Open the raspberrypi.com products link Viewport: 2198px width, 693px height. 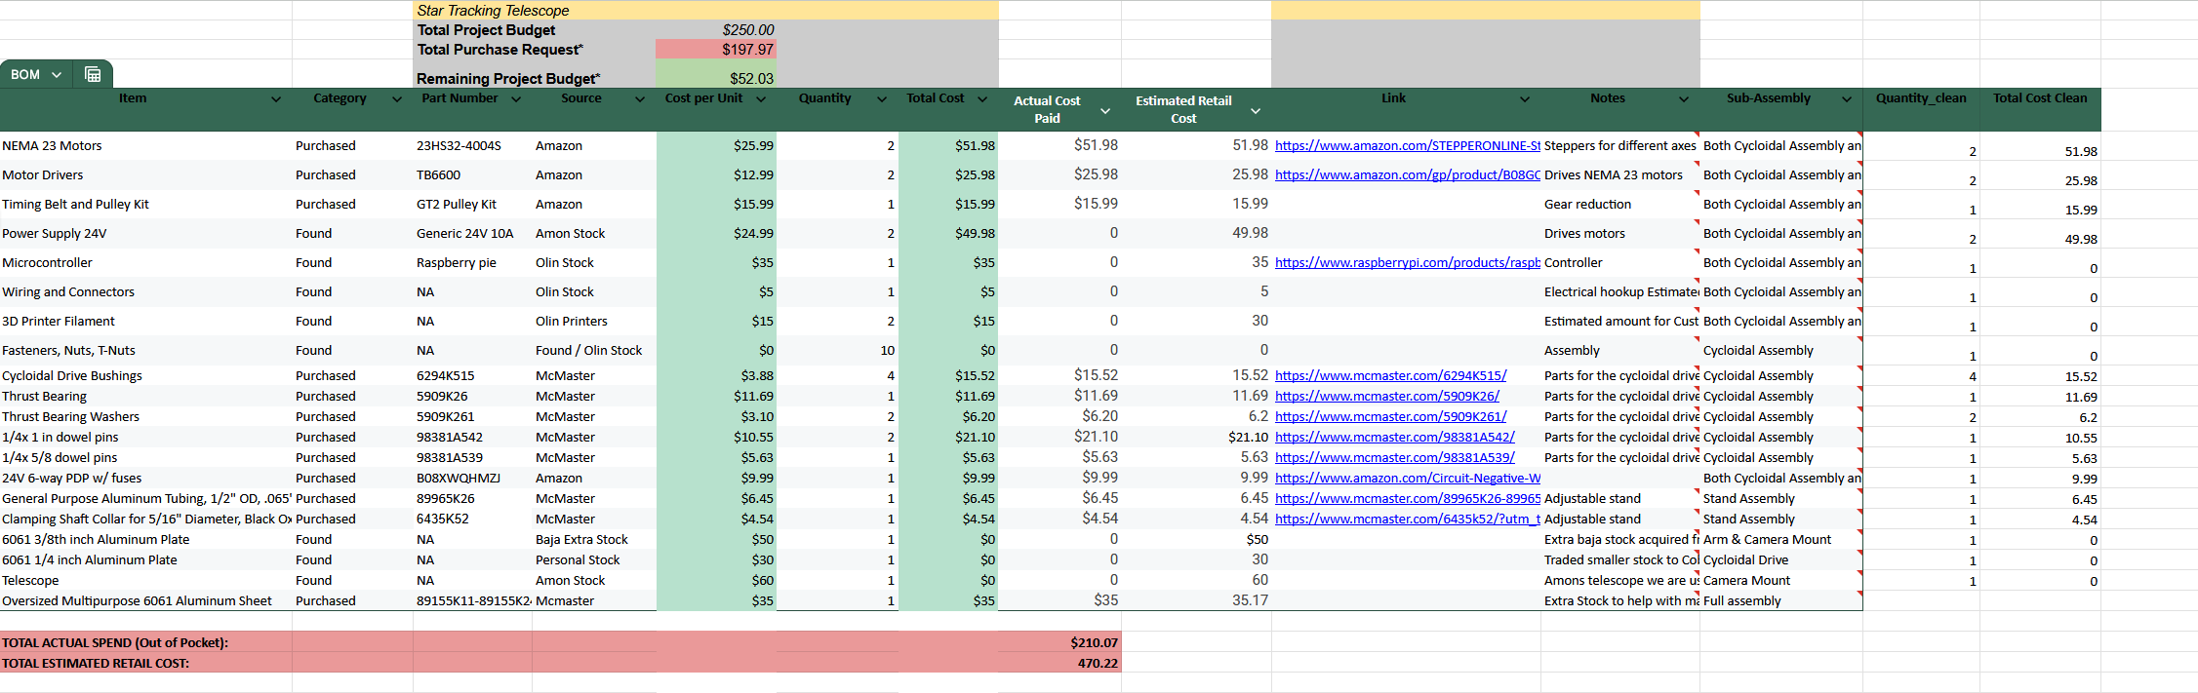(1407, 263)
